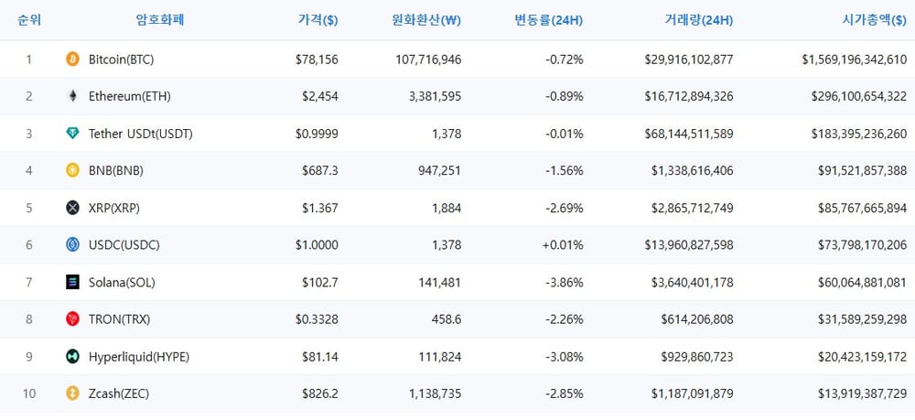Select Zcash won value 1,138,735
Viewport: 915px width, 420px height.
click(x=434, y=394)
